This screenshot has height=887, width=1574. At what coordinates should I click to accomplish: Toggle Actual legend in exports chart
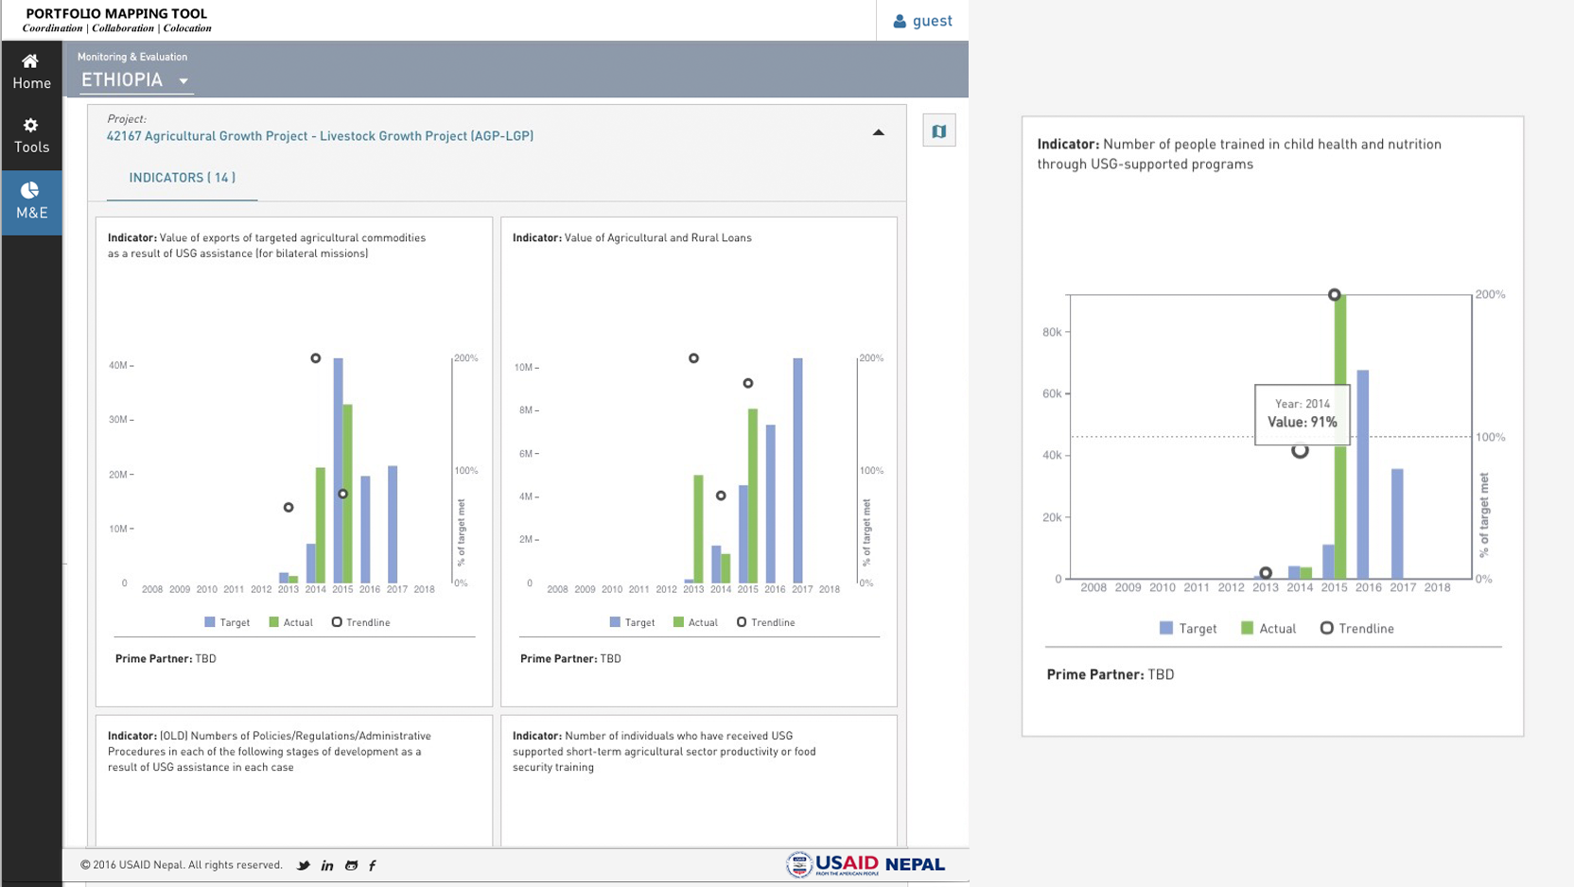coord(290,622)
